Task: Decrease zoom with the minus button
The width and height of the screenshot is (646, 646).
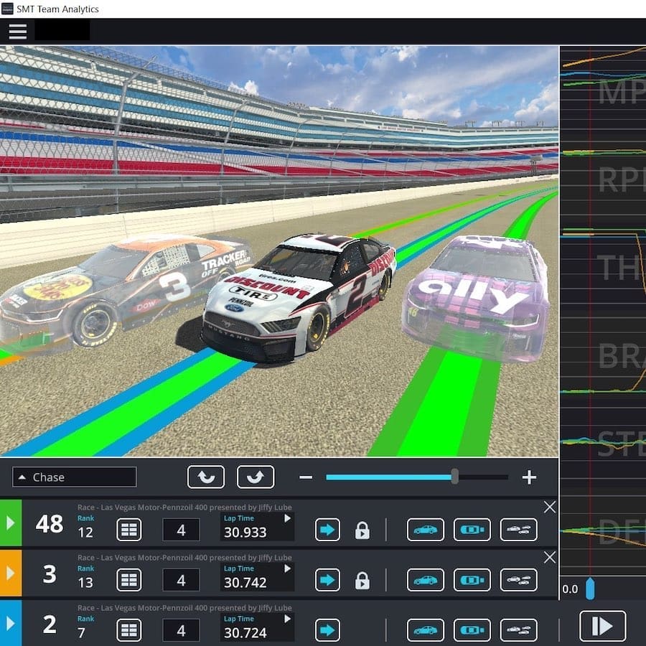Action: 306,477
